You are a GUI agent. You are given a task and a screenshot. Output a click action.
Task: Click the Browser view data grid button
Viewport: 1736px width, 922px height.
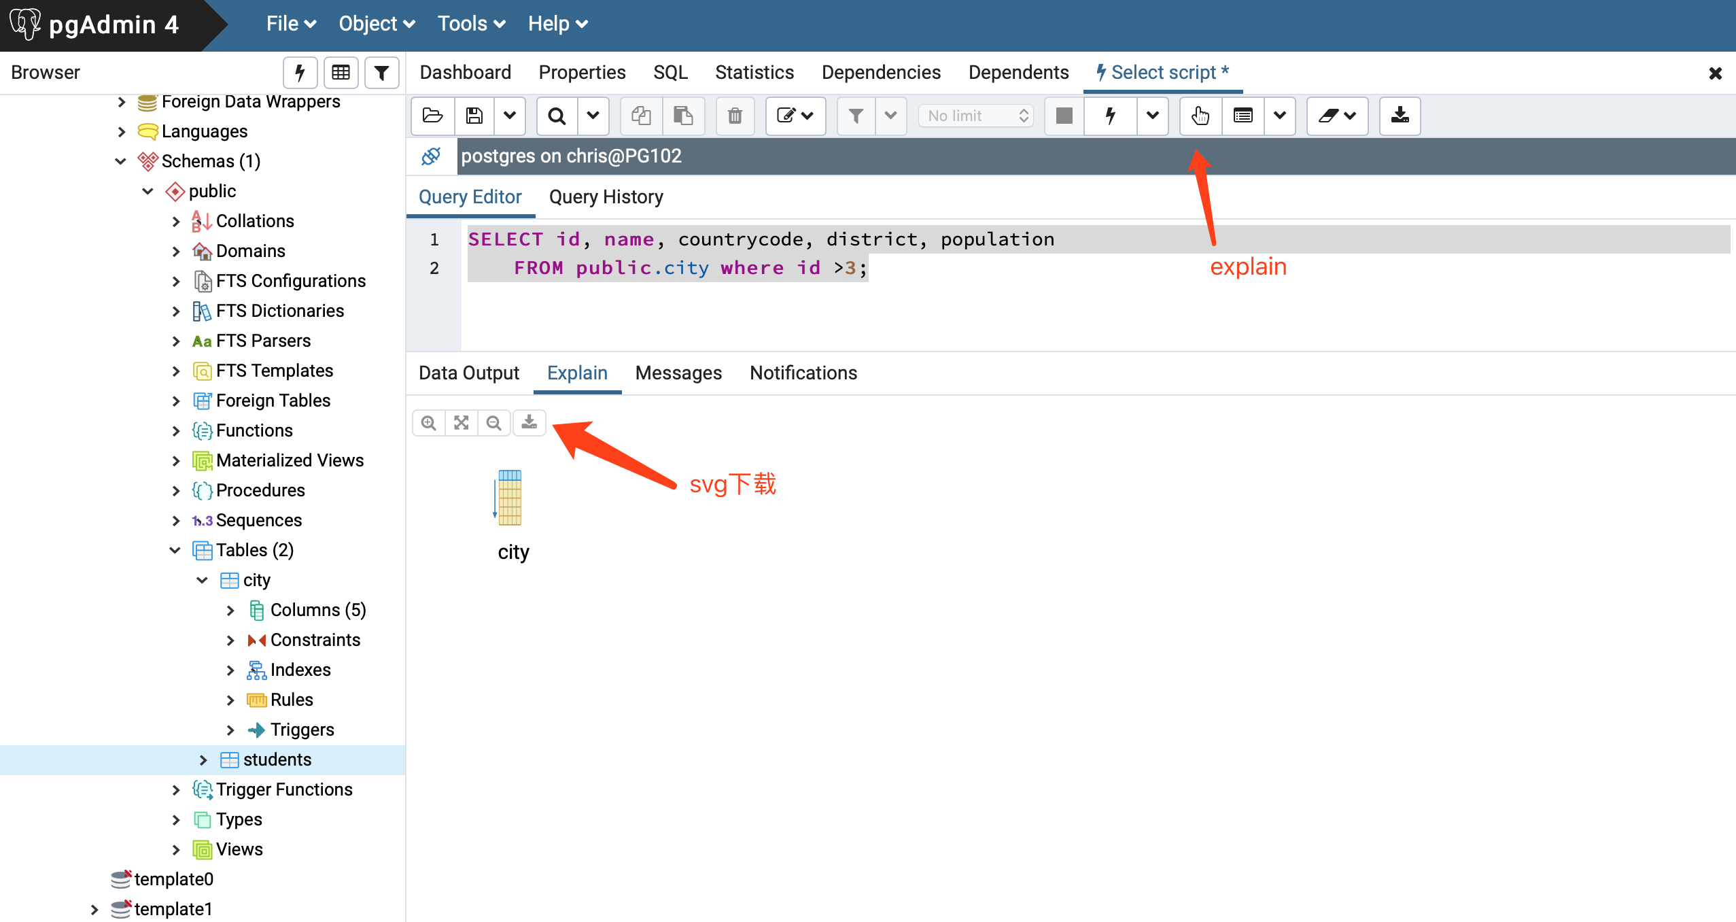341,73
